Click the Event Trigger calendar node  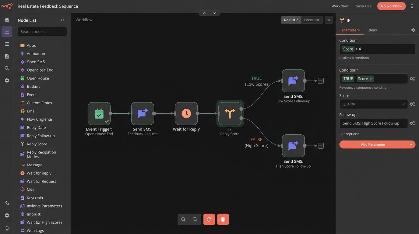click(99, 114)
